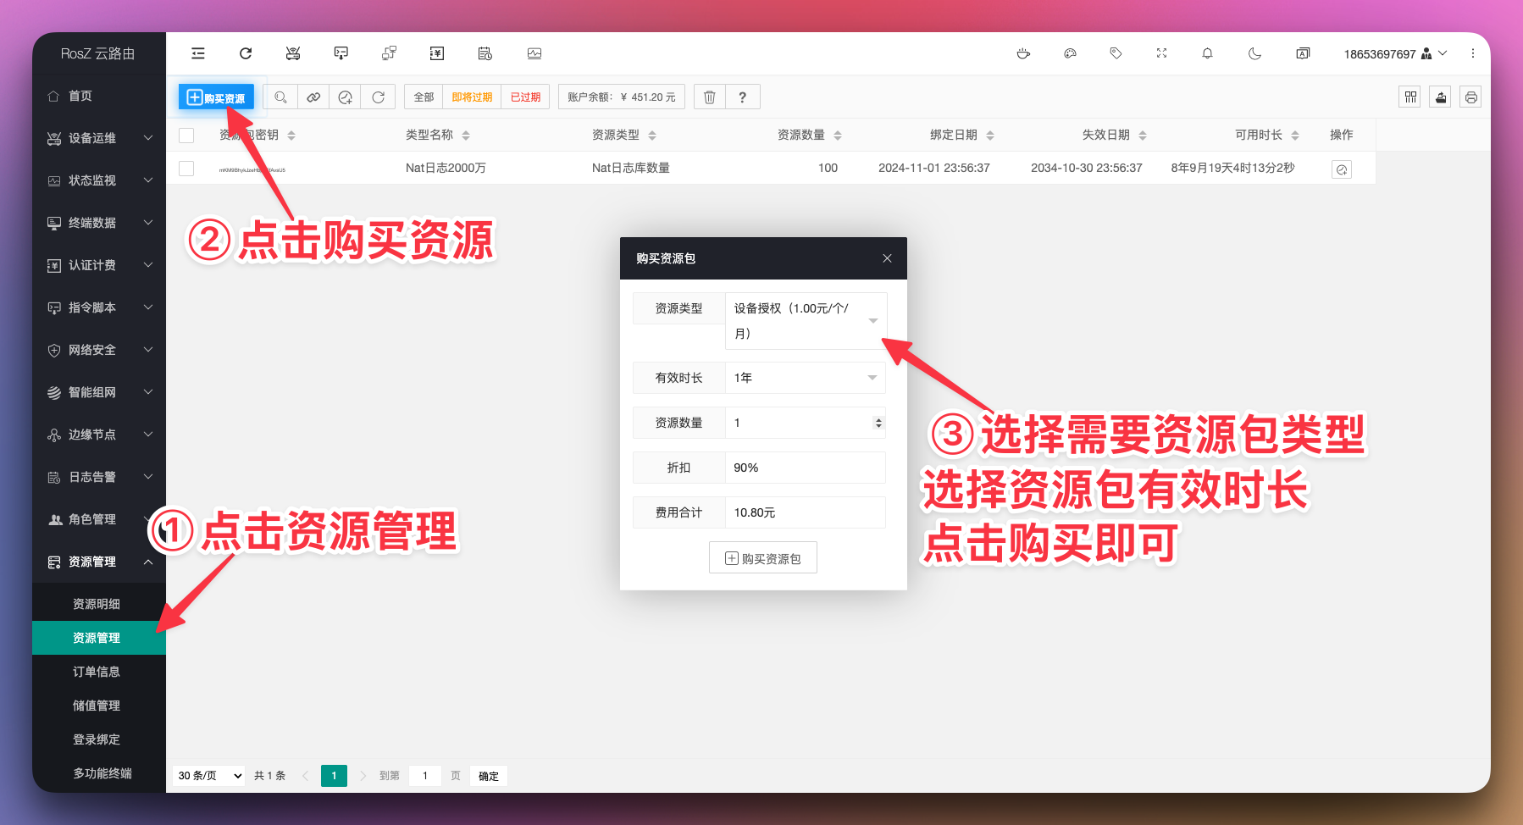Check the Nat日志2000万 row checkbox

pos(186,169)
